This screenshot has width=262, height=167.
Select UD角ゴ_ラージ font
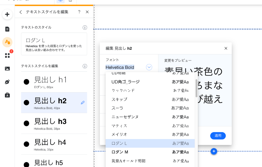click(150, 82)
